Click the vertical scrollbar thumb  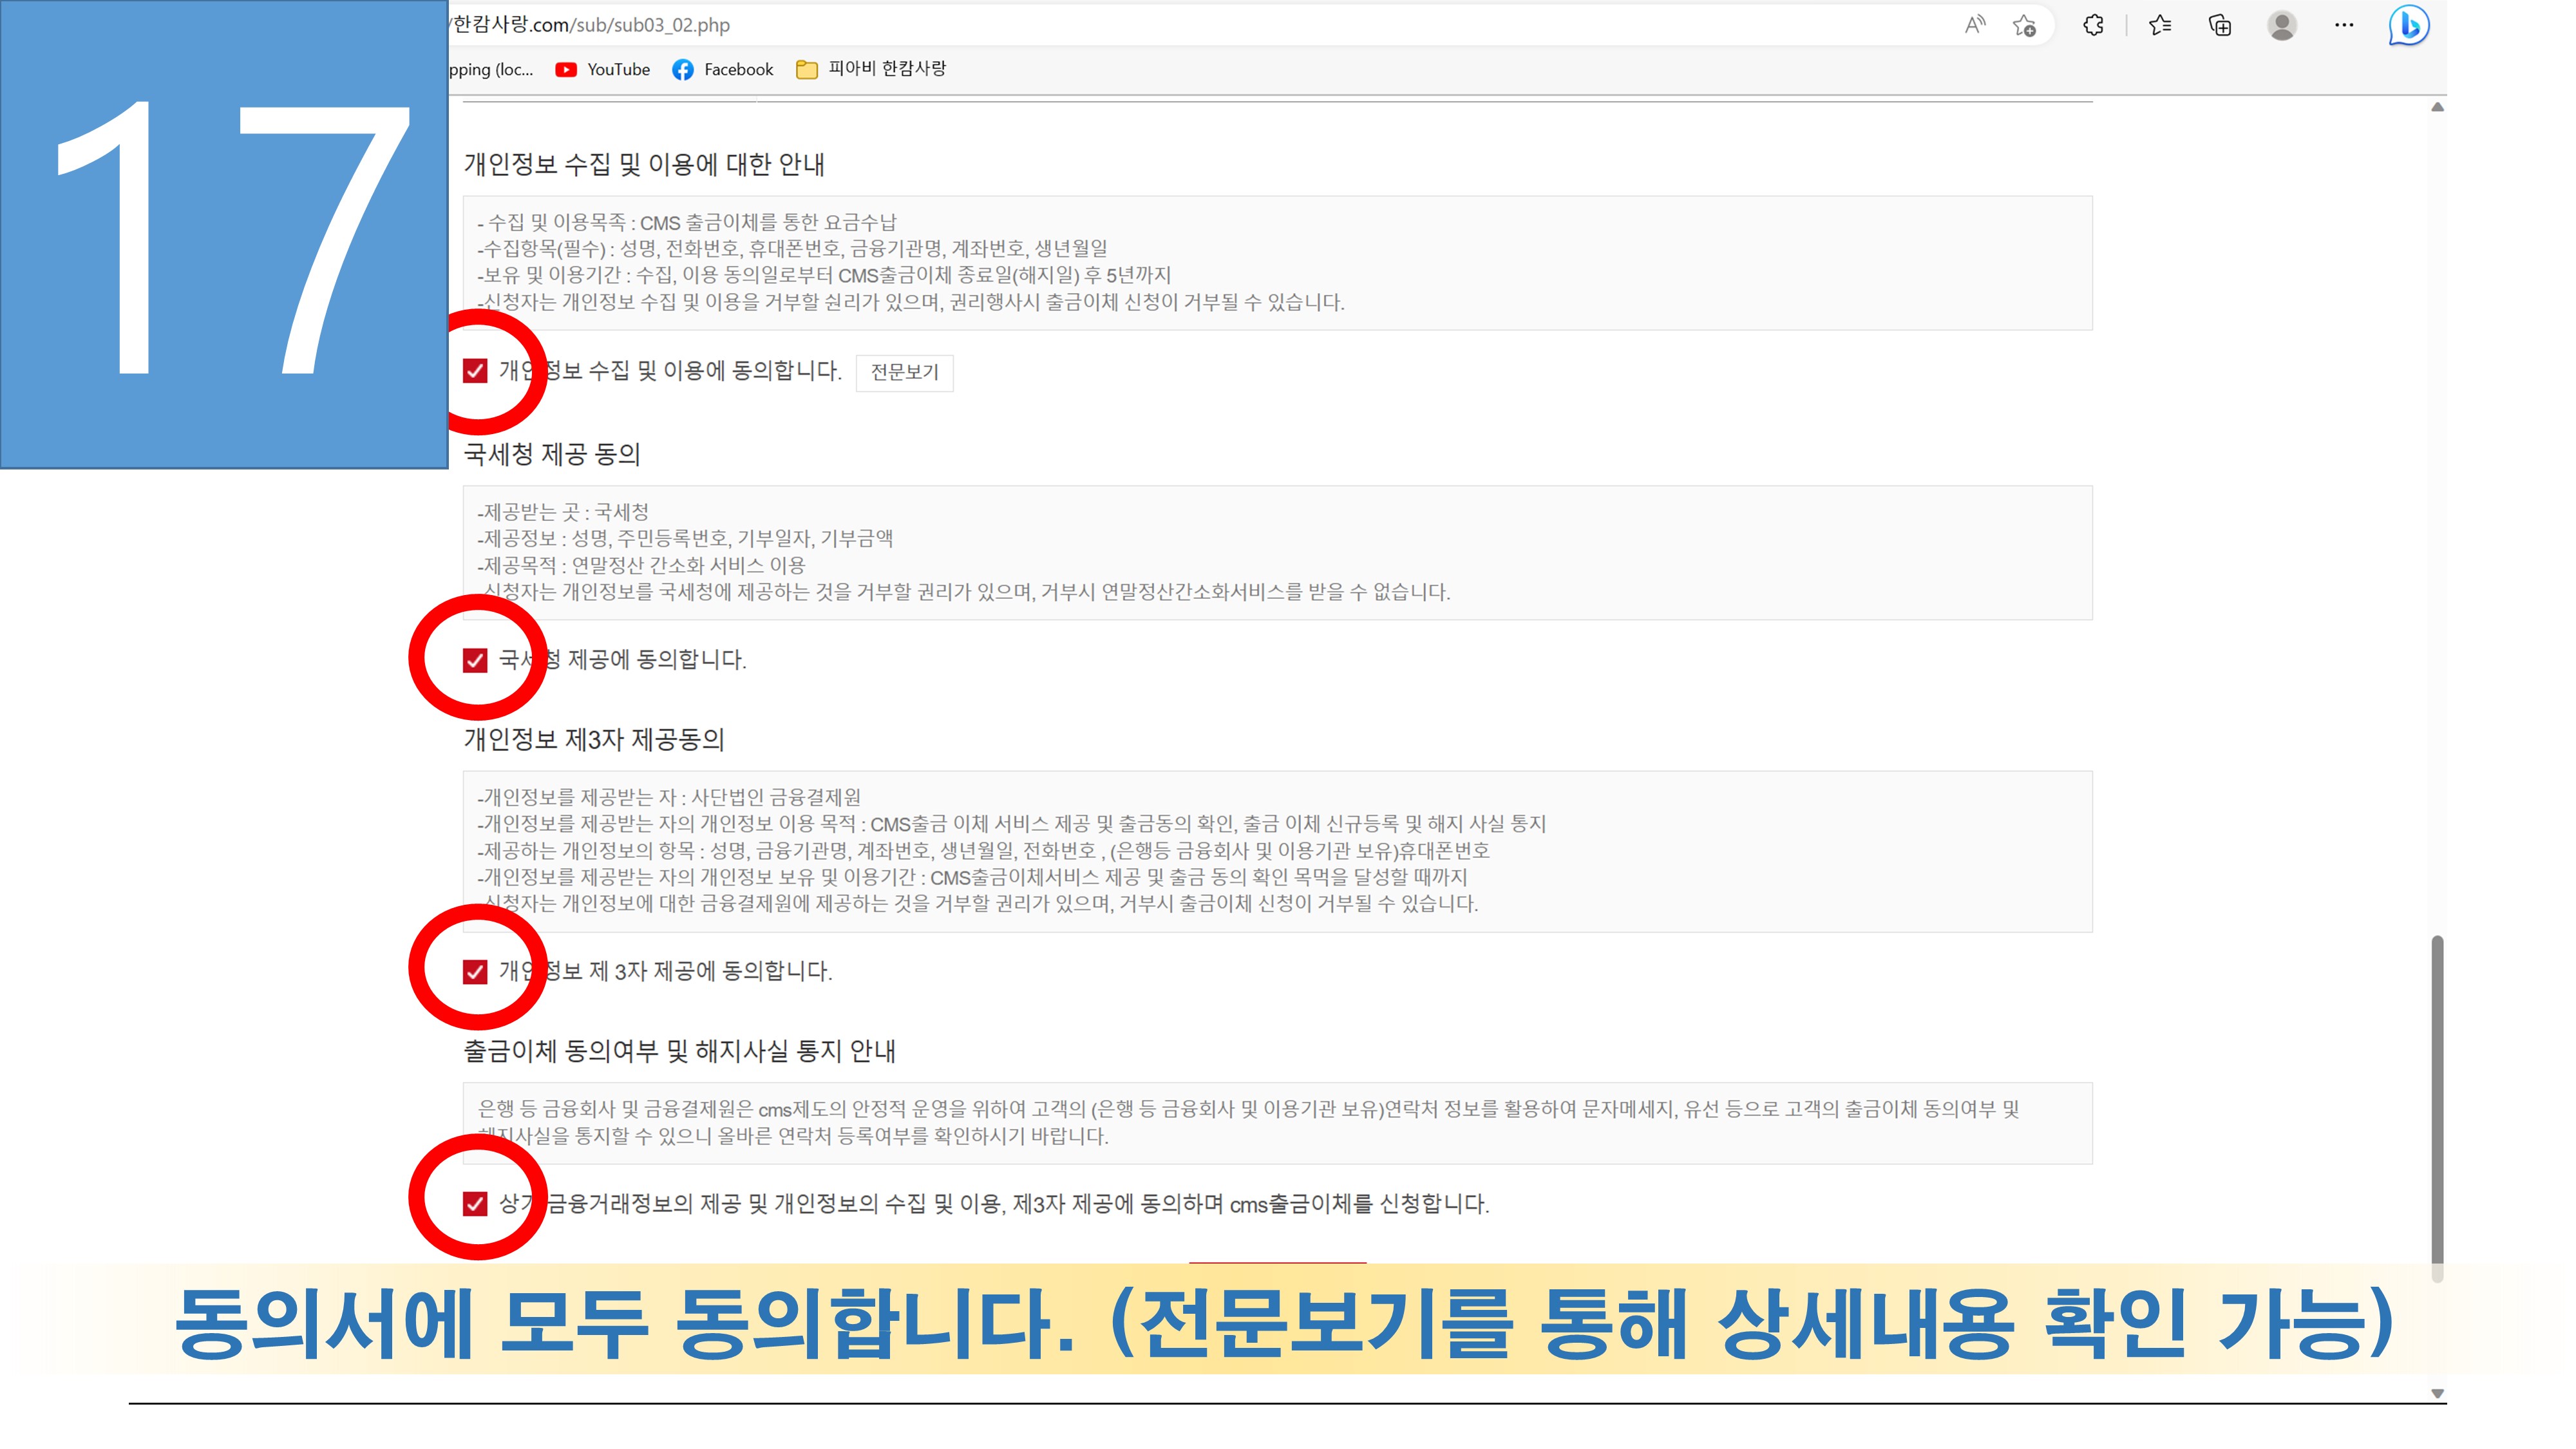click(2437, 1100)
